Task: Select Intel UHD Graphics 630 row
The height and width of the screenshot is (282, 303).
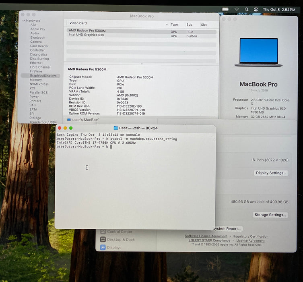Action: tap(141, 35)
